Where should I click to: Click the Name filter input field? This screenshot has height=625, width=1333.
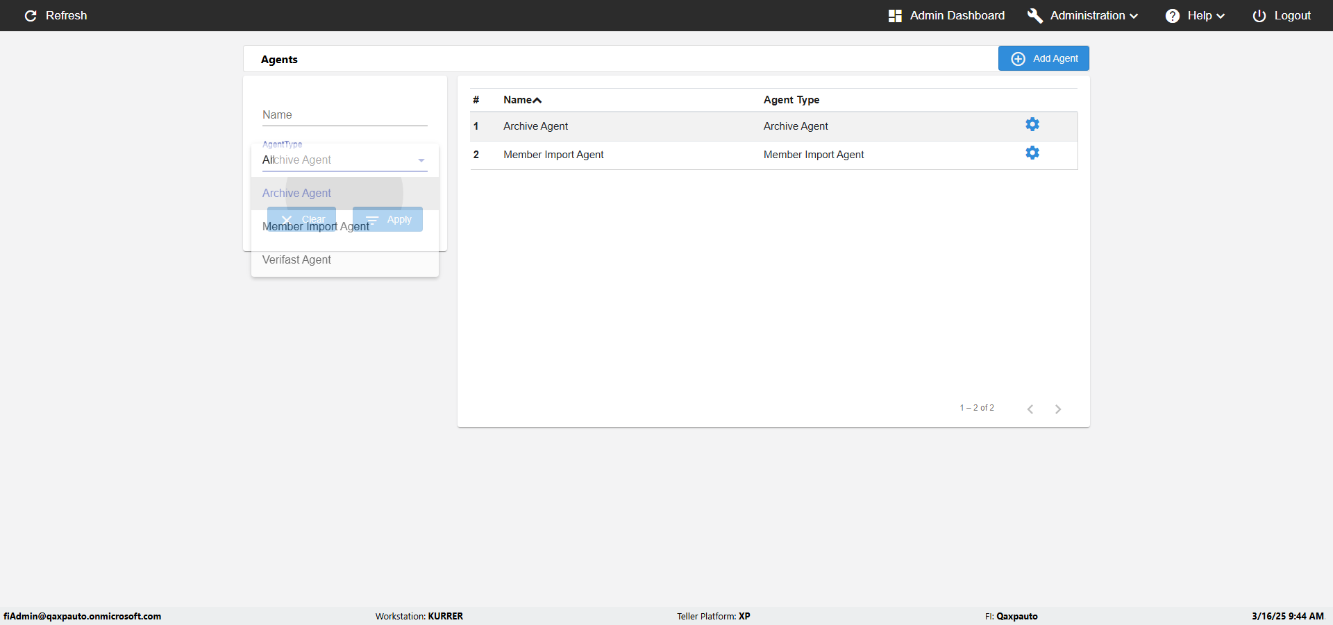click(x=345, y=115)
